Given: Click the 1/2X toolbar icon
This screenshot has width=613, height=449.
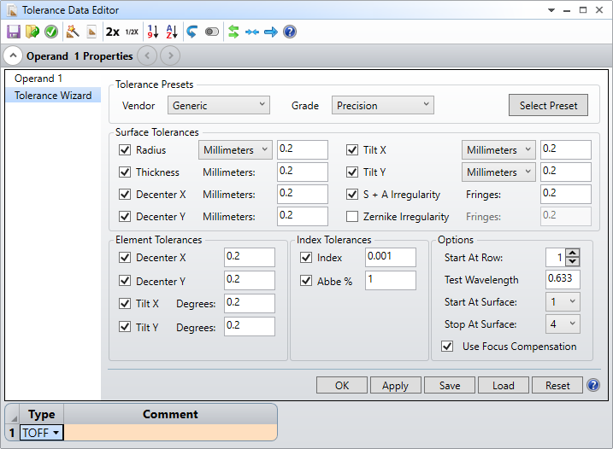Looking at the screenshot, I should click(131, 32).
